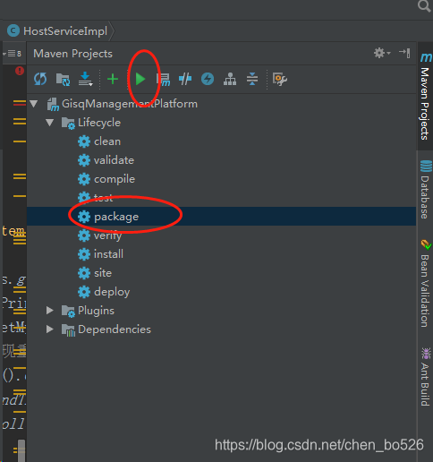This screenshot has width=433, height=462.
Task: Click the red error indicator icon
Action: click(20, 71)
